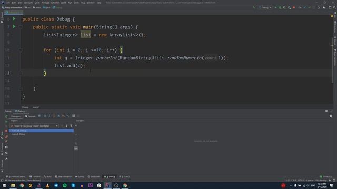Open the TODO tool window

coord(124,177)
